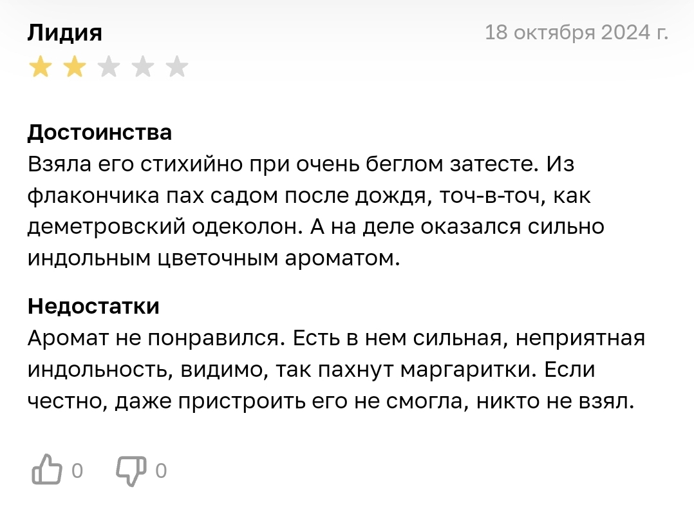Screen dimensions: 694x505
Task: Click the word деметровский in the review
Action: click(x=107, y=227)
